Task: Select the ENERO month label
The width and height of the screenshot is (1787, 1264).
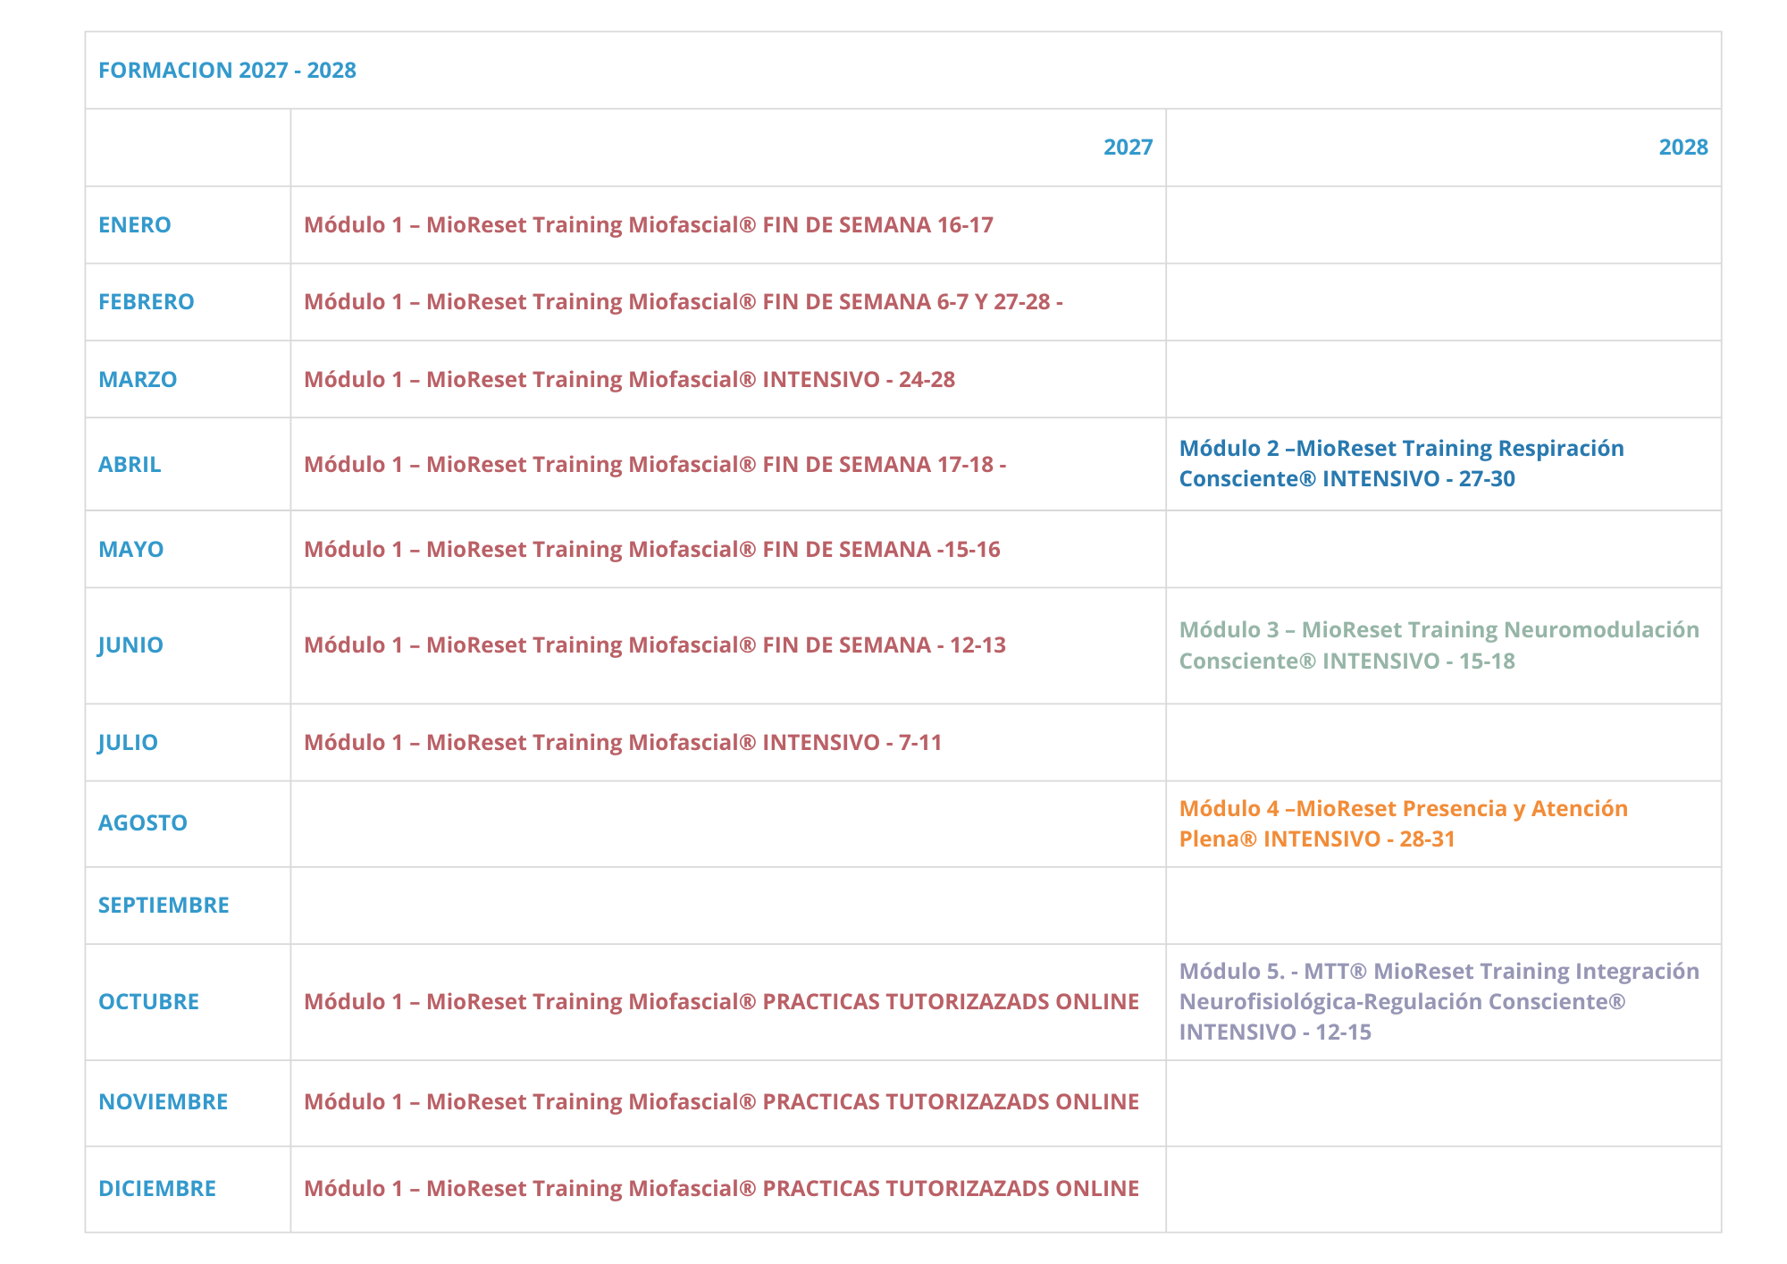Action: pyautogui.click(x=134, y=224)
